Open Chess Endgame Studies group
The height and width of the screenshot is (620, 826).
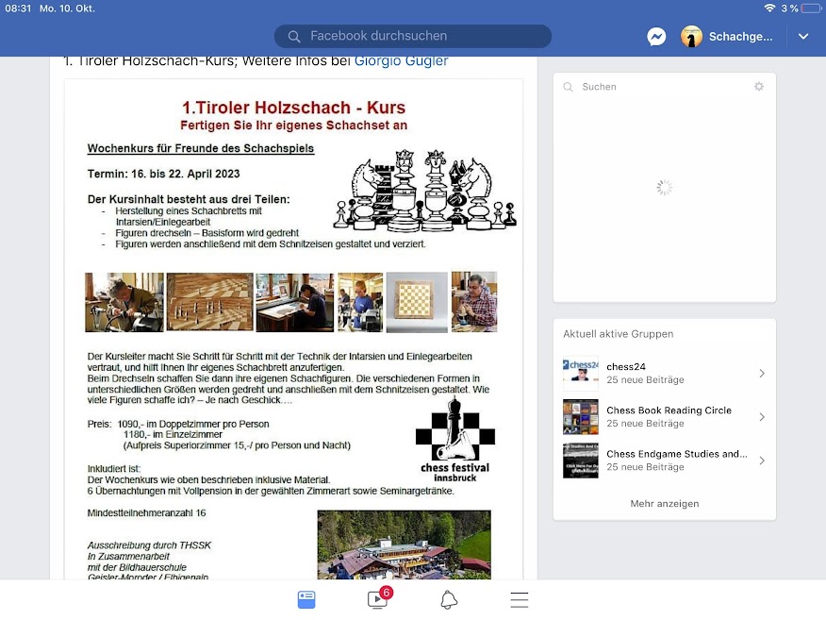pos(664,461)
